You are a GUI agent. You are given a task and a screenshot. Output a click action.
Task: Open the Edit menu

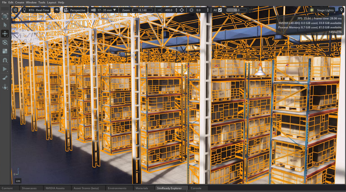coord(11,2)
